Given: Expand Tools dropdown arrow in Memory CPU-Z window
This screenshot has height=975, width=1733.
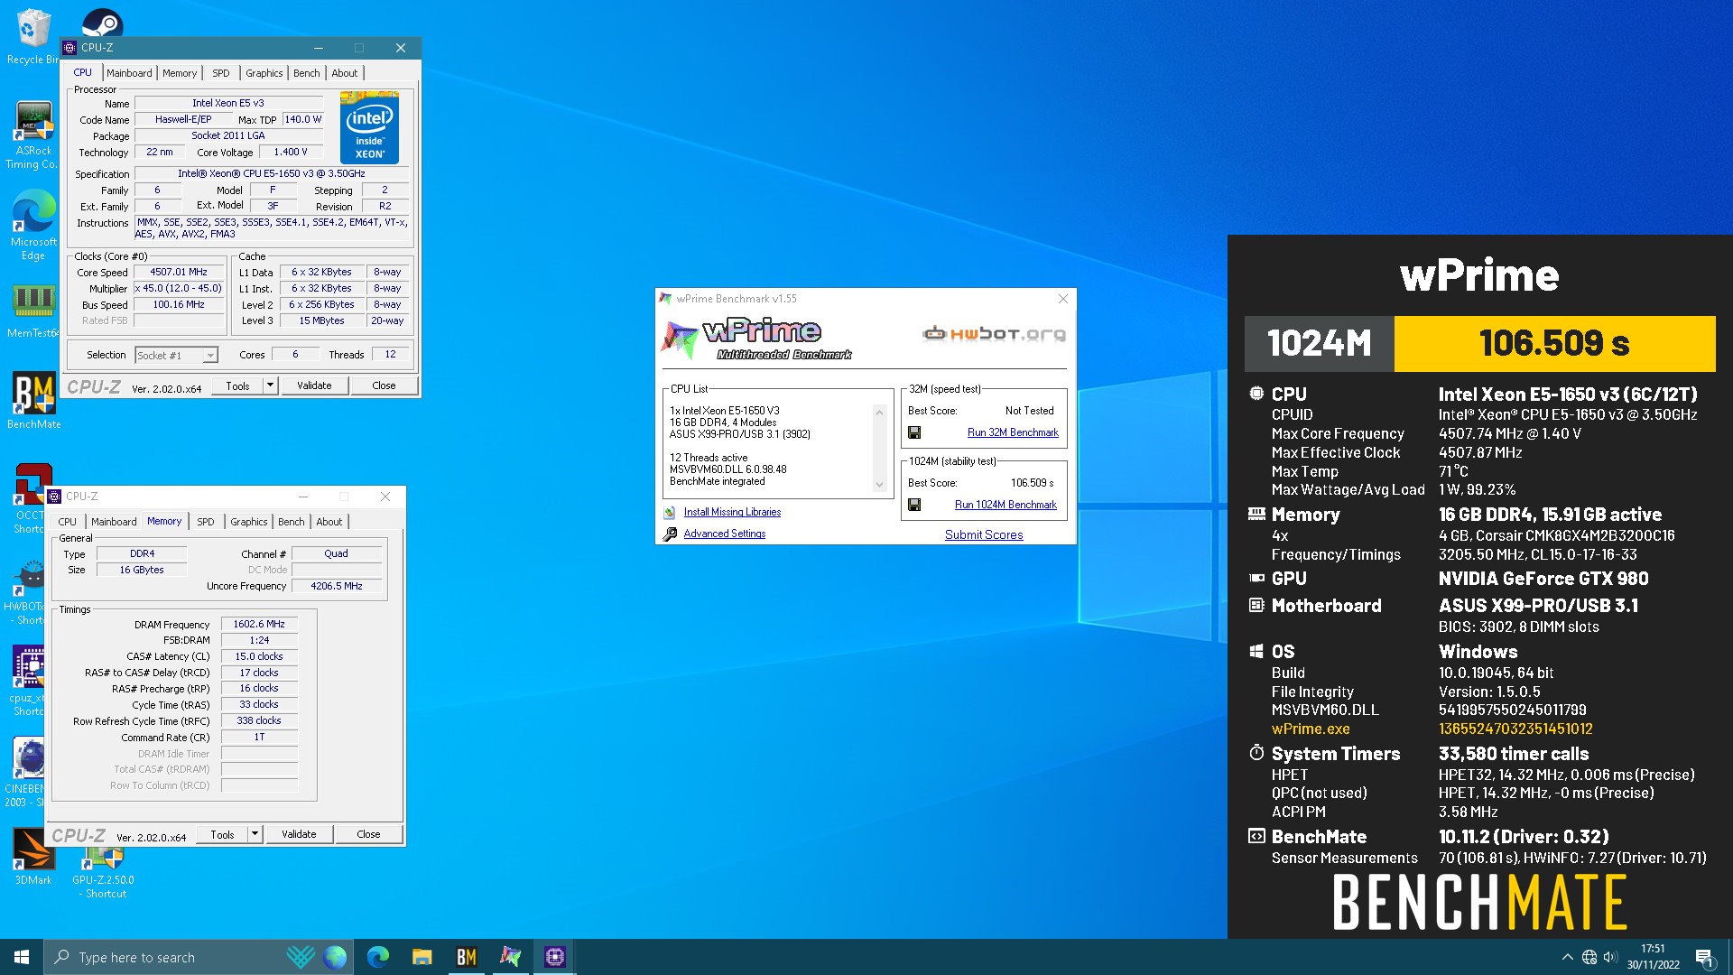Looking at the screenshot, I should 255,834.
